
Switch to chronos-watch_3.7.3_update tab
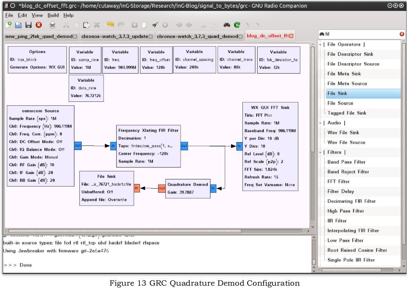tap(115, 37)
